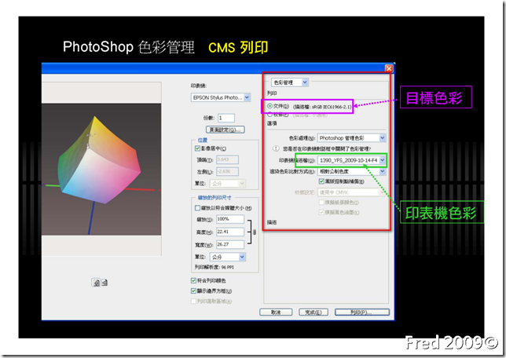Open the 色彩管理 panel dropdown at top
Screen dimensions: 506x358
tap(290, 82)
